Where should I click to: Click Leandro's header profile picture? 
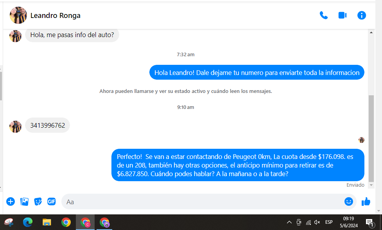coord(18,15)
